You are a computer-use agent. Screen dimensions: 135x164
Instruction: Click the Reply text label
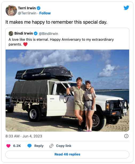pos(39,146)
